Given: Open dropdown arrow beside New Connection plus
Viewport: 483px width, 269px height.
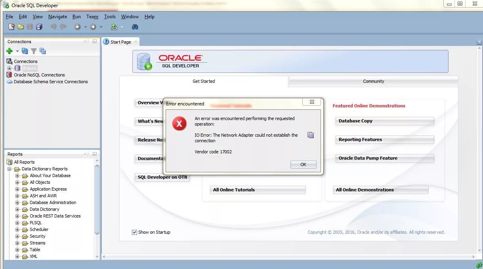Looking at the screenshot, I should point(17,51).
